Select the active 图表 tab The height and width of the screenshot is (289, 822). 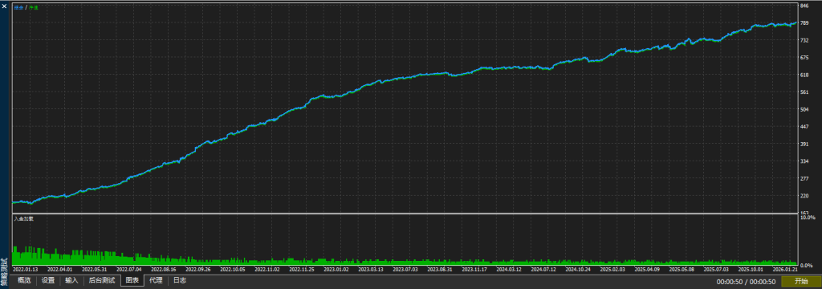[x=132, y=281]
